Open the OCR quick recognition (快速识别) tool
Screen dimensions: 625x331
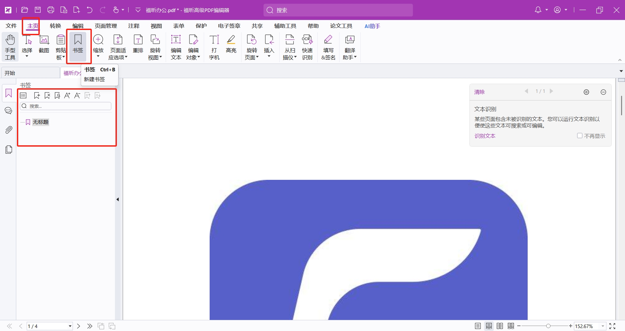coord(307,47)
